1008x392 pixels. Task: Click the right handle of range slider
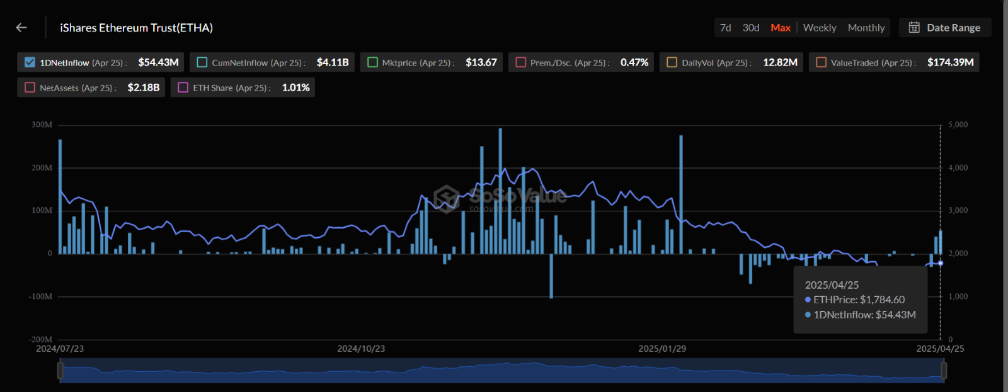[944, 371]
